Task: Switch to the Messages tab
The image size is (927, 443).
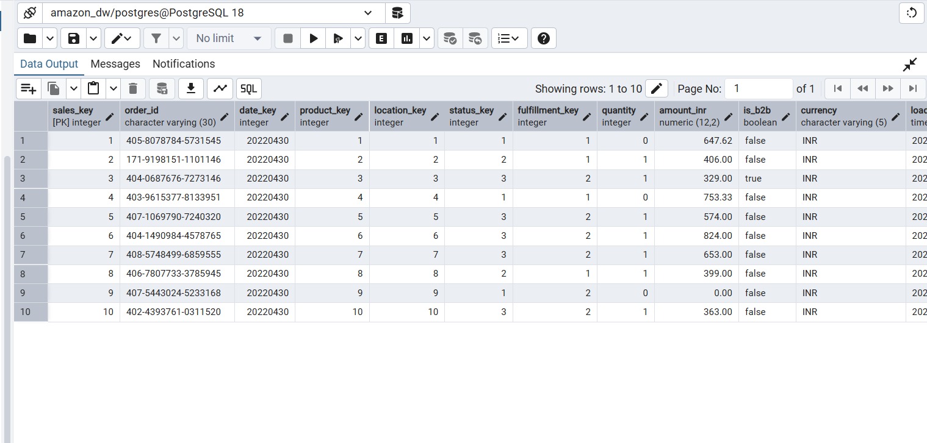Action: (x=115, y=64)
